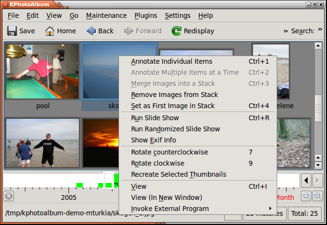This screenshot has width=327, height=225.
Task: Open the Plugins menu
Action: point(146,15)
